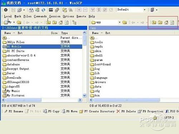Click the queue list toolbar icon

19,10
